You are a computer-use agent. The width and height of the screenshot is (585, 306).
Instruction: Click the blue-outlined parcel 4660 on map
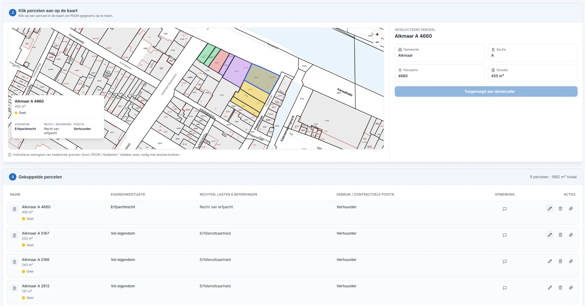click(262, 79)
